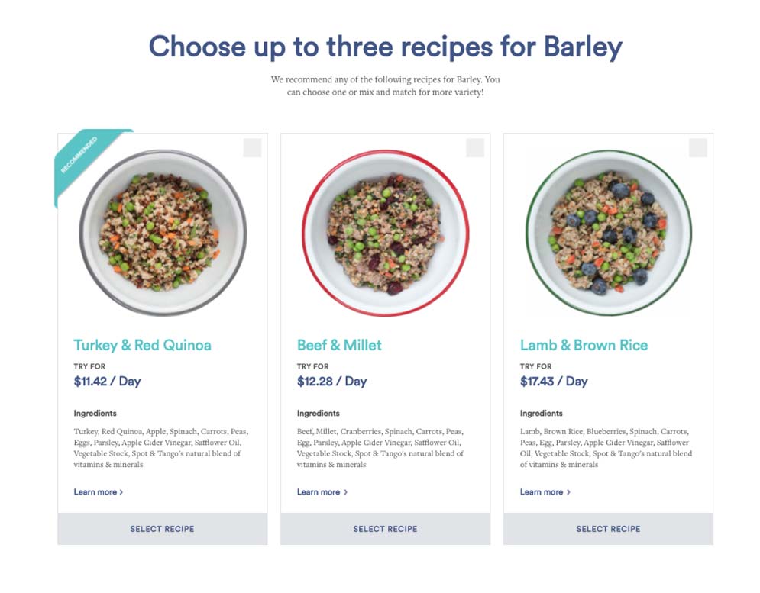Click the $11.42 / Day price
Image resolution: width=760 pixels, height=593 pixels.
coord(107,382)
